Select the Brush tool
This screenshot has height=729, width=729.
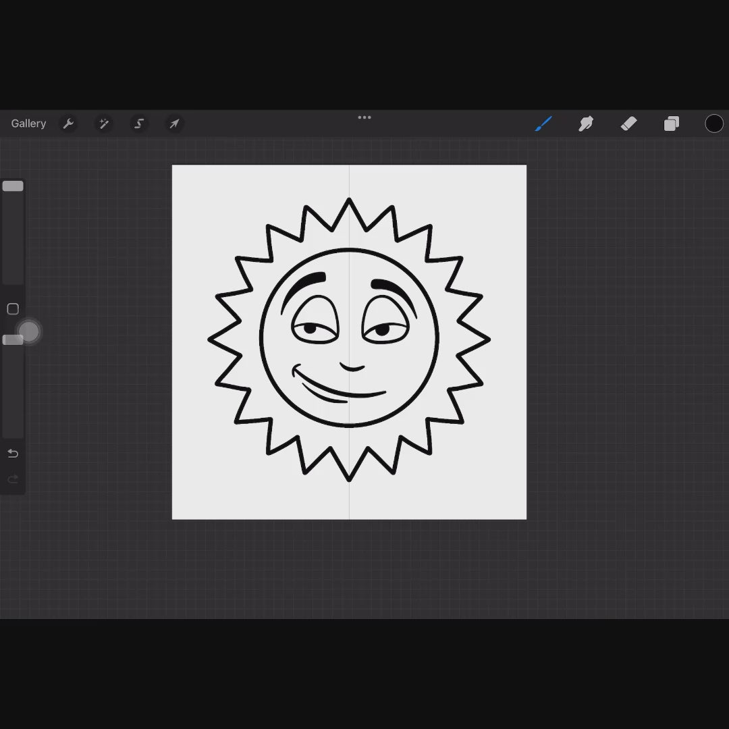543,124
